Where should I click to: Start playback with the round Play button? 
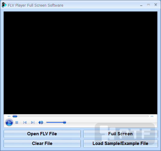[x=9, y=122]
